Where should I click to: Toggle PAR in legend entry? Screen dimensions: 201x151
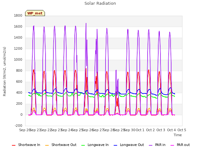pyautogui.click(x=157, y=145)
